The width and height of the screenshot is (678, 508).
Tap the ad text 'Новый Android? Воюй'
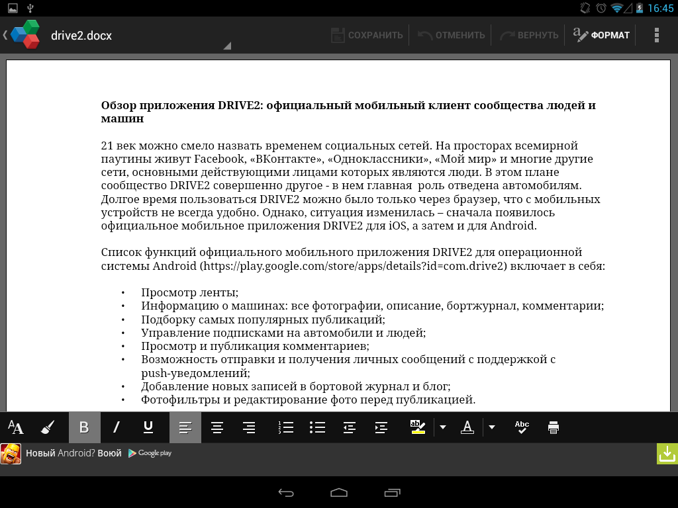73,453
